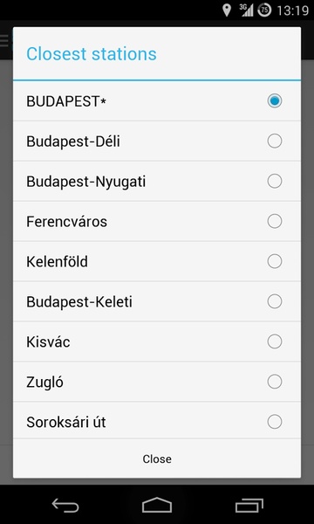
Task: Tap the Closest stations dialog title
Action: coord(92,54)
